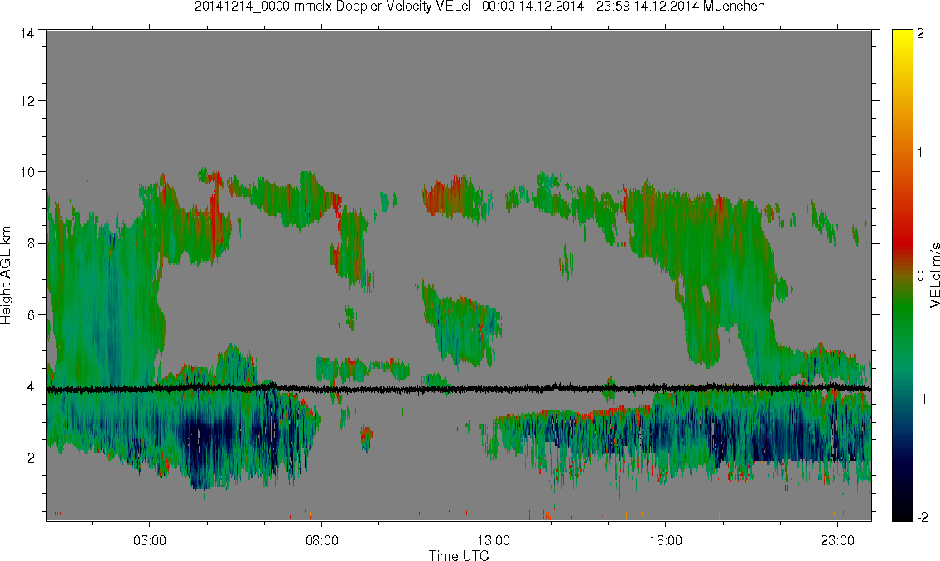Click the '03:00' time axis label
The image size is (940, 561).
(x=149, y=540)
